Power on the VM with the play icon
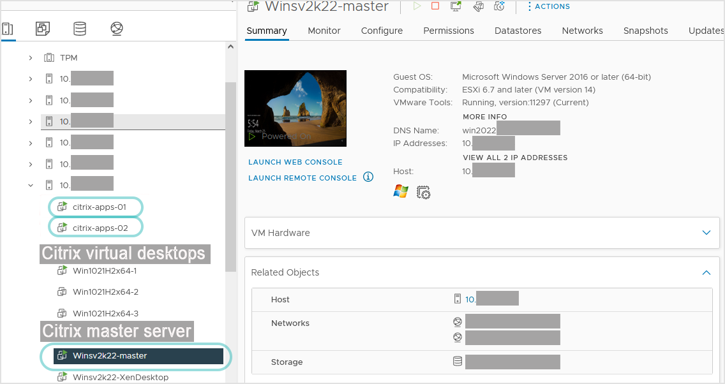Image resolution: width=725 pixels, height=384 pixels. 416,6
